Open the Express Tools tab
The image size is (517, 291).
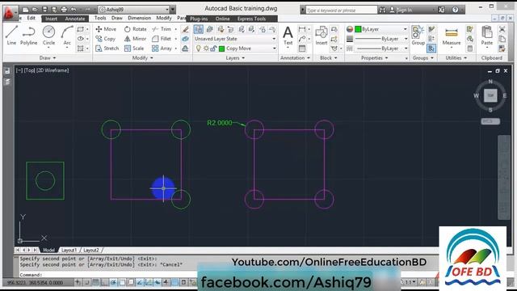coord(251,19)
